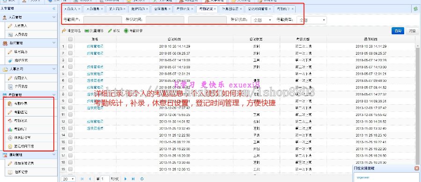
Task: Tick the checkbox in row 17
Action: click(x=70, y=155)
